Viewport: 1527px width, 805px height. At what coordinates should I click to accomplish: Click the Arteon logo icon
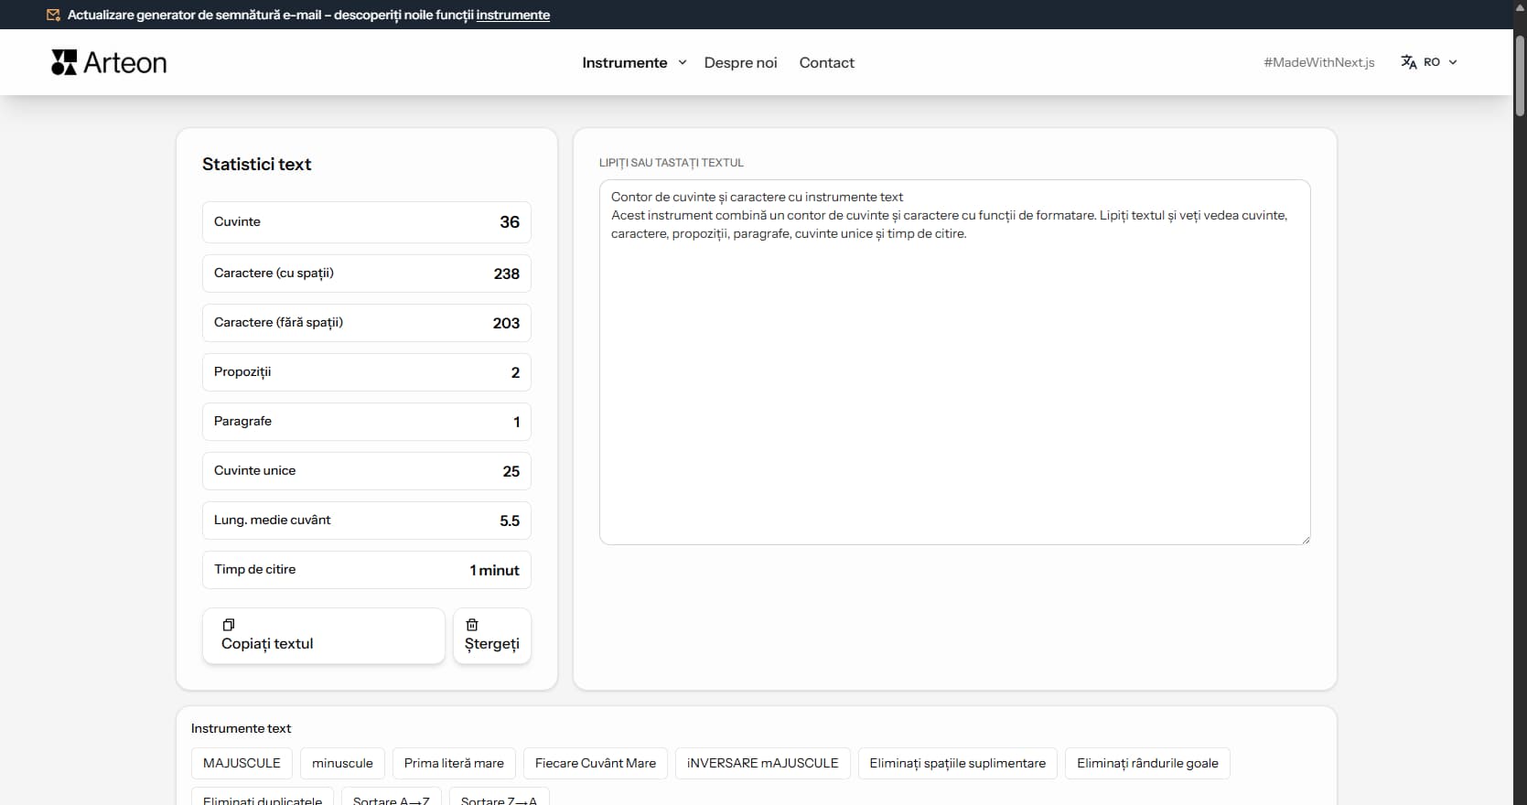pos(64,62)
